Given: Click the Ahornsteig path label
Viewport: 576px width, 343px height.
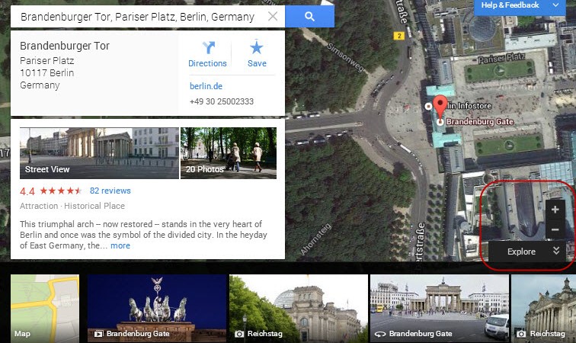Looking at the screenshot, I should [x=316, y=239].
